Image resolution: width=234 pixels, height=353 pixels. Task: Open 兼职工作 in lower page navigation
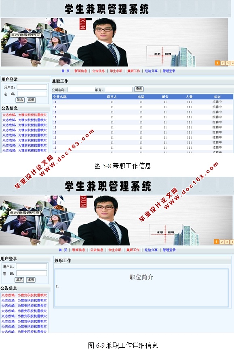133,250
